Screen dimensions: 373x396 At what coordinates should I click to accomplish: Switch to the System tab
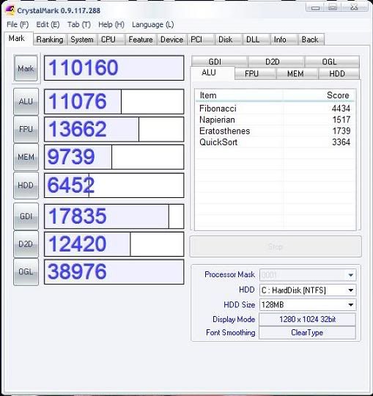pyautogui.click(x=82, y=40)
